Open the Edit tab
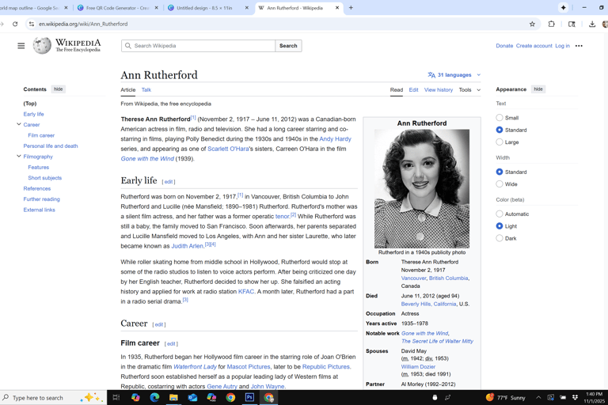 [413, 89]
